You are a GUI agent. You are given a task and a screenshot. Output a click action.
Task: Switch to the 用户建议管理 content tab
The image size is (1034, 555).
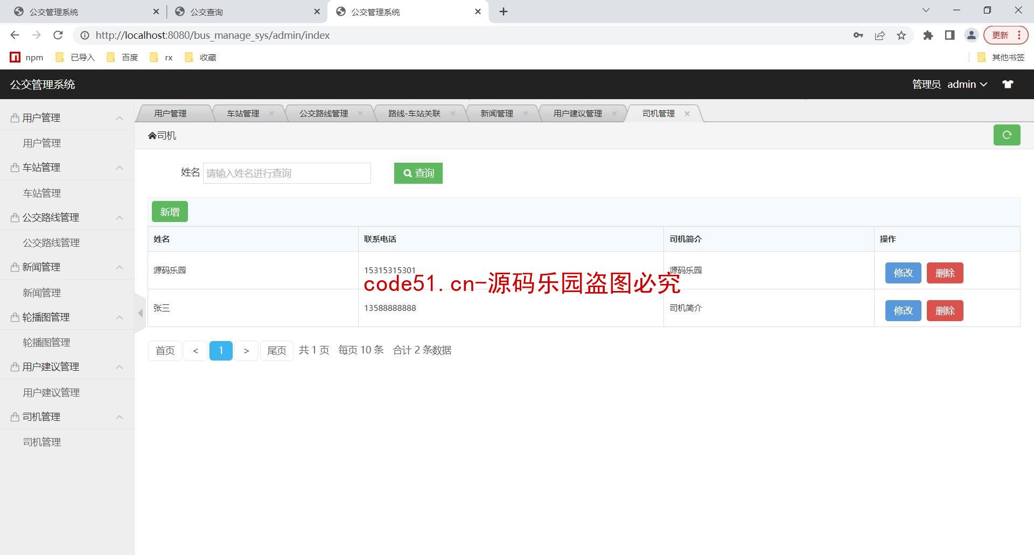pos(577,113)
